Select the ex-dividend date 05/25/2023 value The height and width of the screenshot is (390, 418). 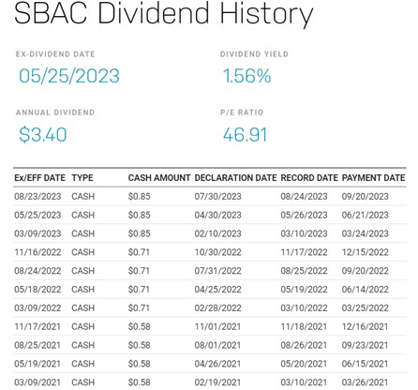tap(69, 76)
